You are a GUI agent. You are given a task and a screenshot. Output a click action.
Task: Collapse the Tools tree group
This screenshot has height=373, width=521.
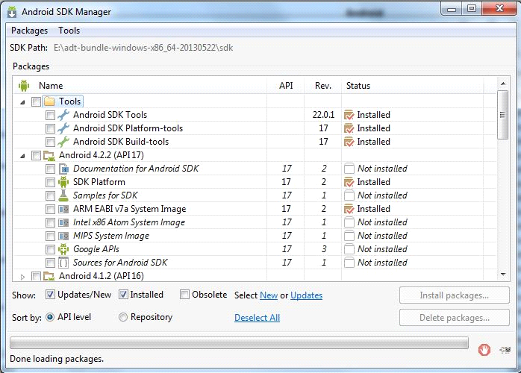[x=22, y=102]
